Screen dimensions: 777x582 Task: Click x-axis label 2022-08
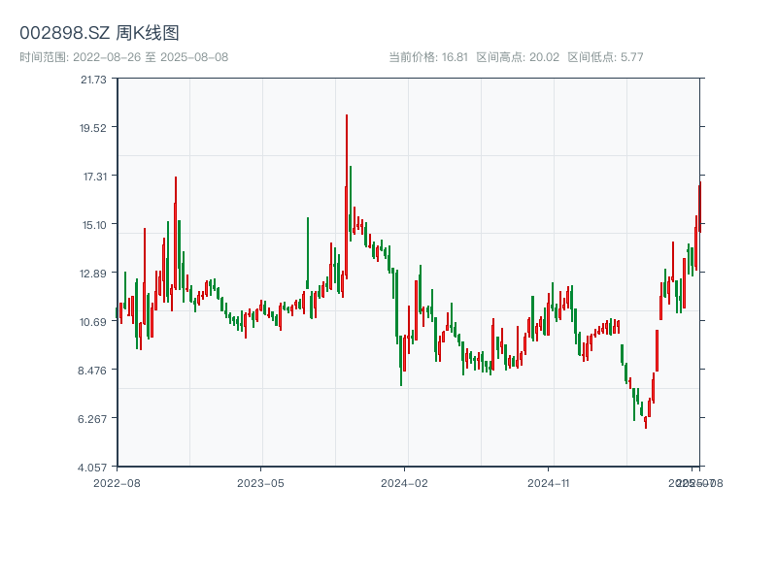117,483
